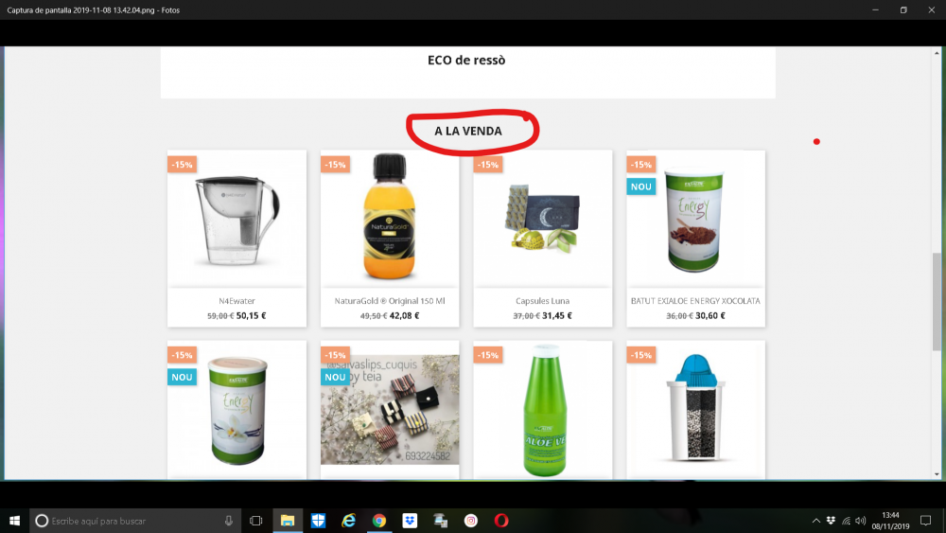The height and width of the screenshot is (533, 946).
Task: Click the Capsules Luna product image
Action: point(542,218)
